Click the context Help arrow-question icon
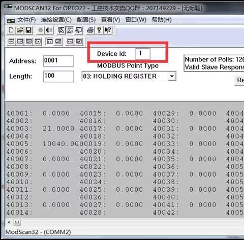The width and height of the screenshot is (244, 240). pyautogui.click(x=108, y=30)
